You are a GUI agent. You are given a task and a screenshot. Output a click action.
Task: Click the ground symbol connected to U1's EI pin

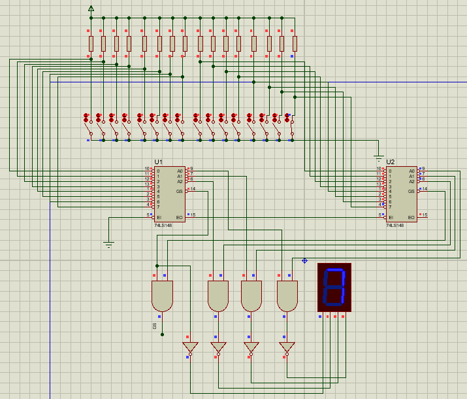108,245
